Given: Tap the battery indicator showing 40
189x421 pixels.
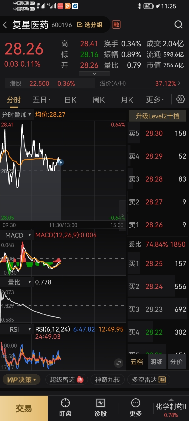Looking at the screenshot, I should pos(149,6).
